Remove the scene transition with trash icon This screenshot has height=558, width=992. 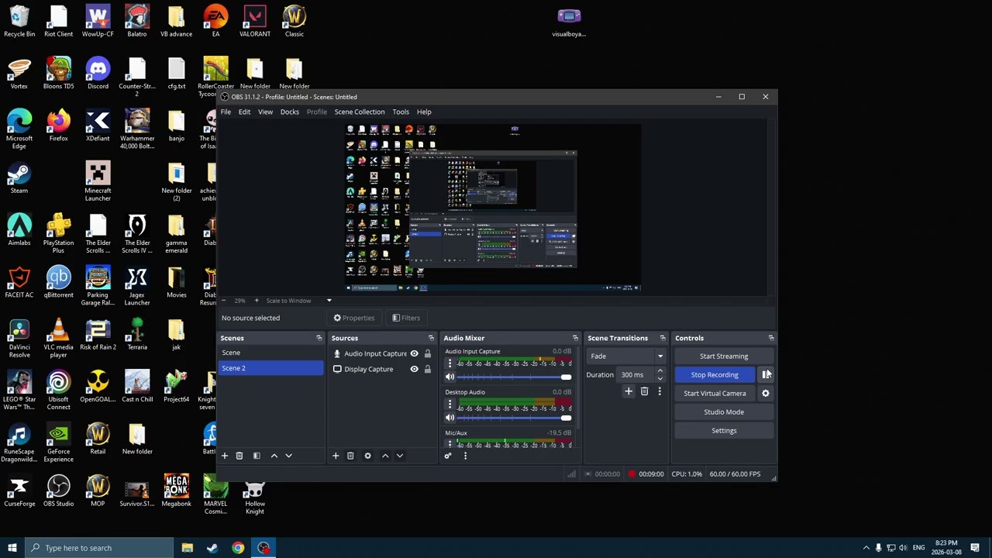tap(644, 391)
